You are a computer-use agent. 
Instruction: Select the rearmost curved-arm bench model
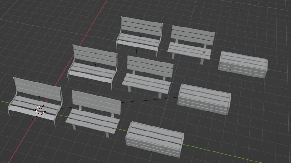139,36
